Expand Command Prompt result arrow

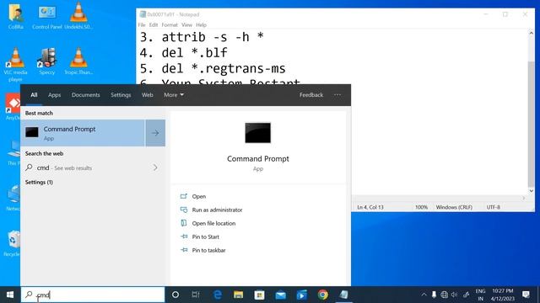tap(155, 133)
